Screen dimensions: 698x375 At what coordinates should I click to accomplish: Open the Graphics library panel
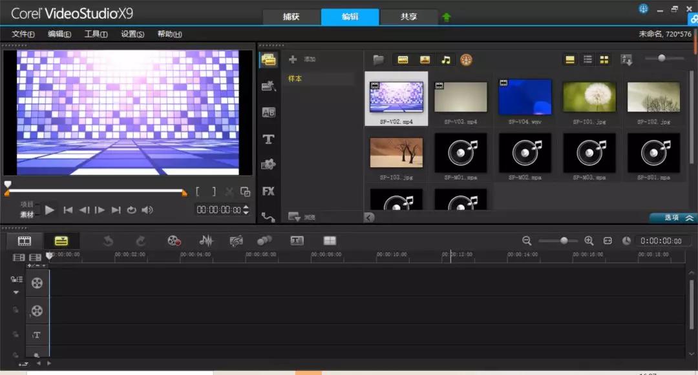pyautogui.click(x=268, y=165)
